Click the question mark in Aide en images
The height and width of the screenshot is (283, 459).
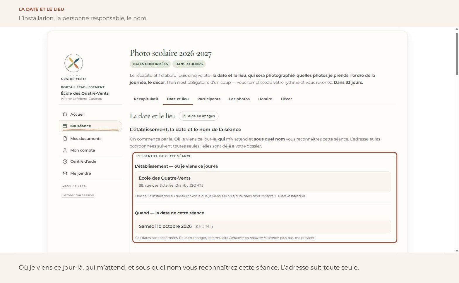pyautogui.click(x=184, y=116)
